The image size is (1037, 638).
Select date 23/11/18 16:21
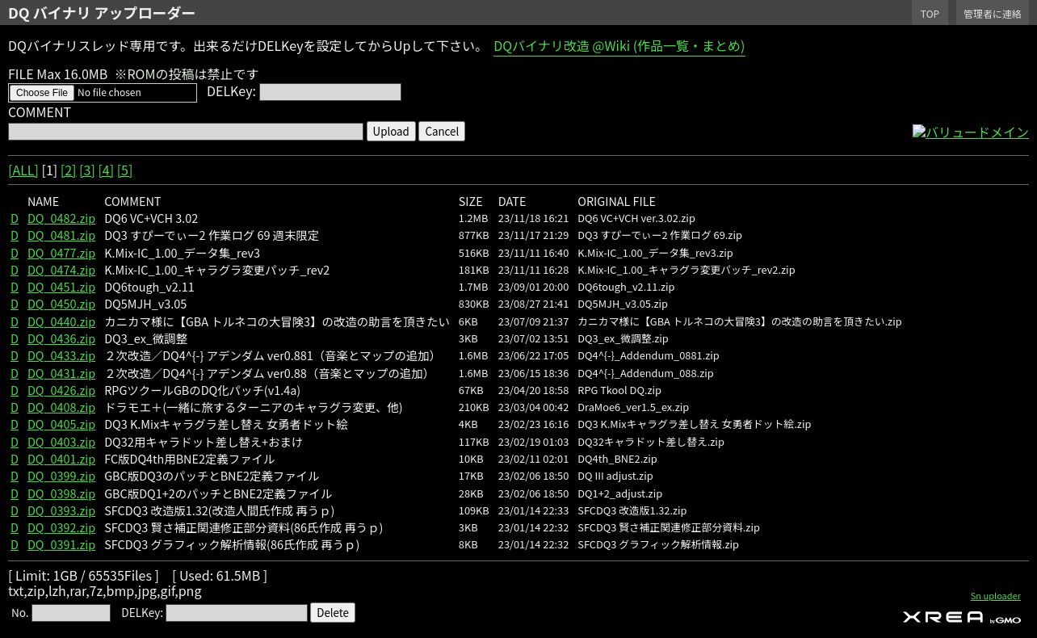pos(533,219)
